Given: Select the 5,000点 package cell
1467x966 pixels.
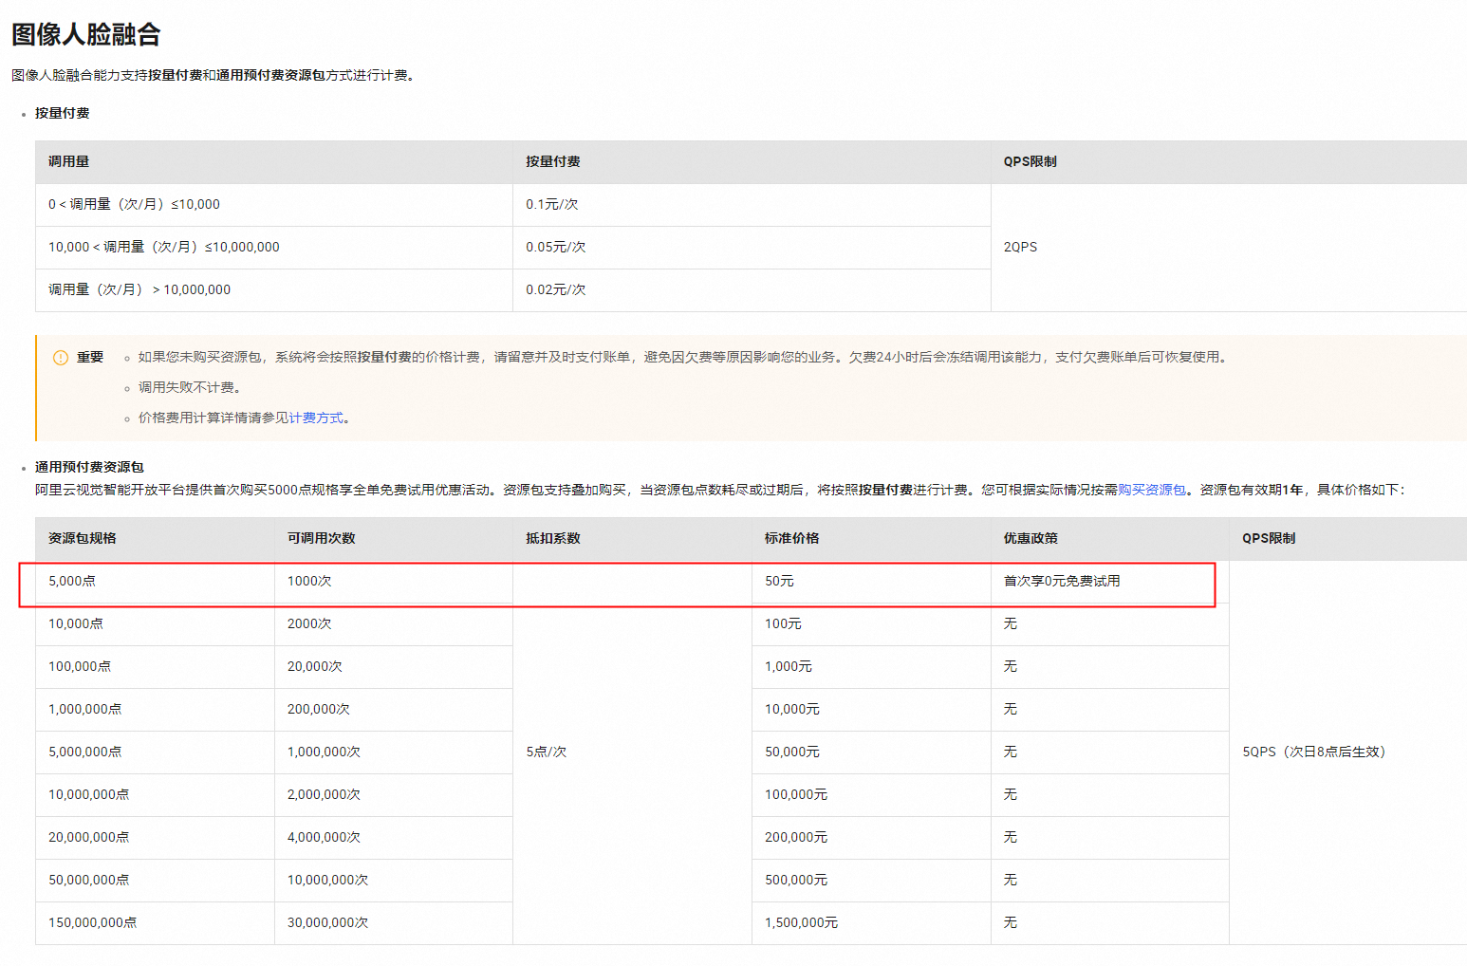Looking at the screenshot, I should [155, 582].
